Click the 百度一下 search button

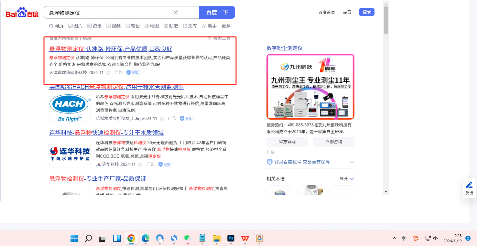coord(217,12)
